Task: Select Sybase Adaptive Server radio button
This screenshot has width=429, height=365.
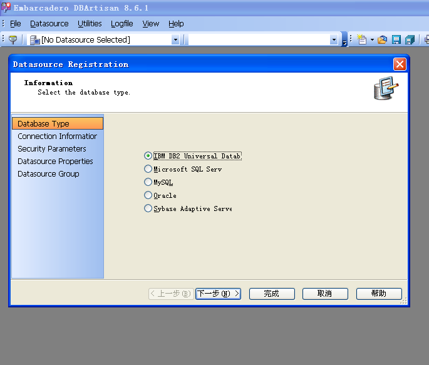Action: [148, 208]
